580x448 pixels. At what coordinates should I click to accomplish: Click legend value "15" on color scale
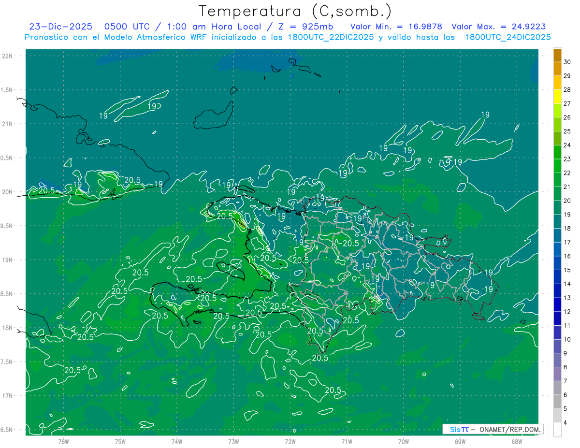coord(567,270)
